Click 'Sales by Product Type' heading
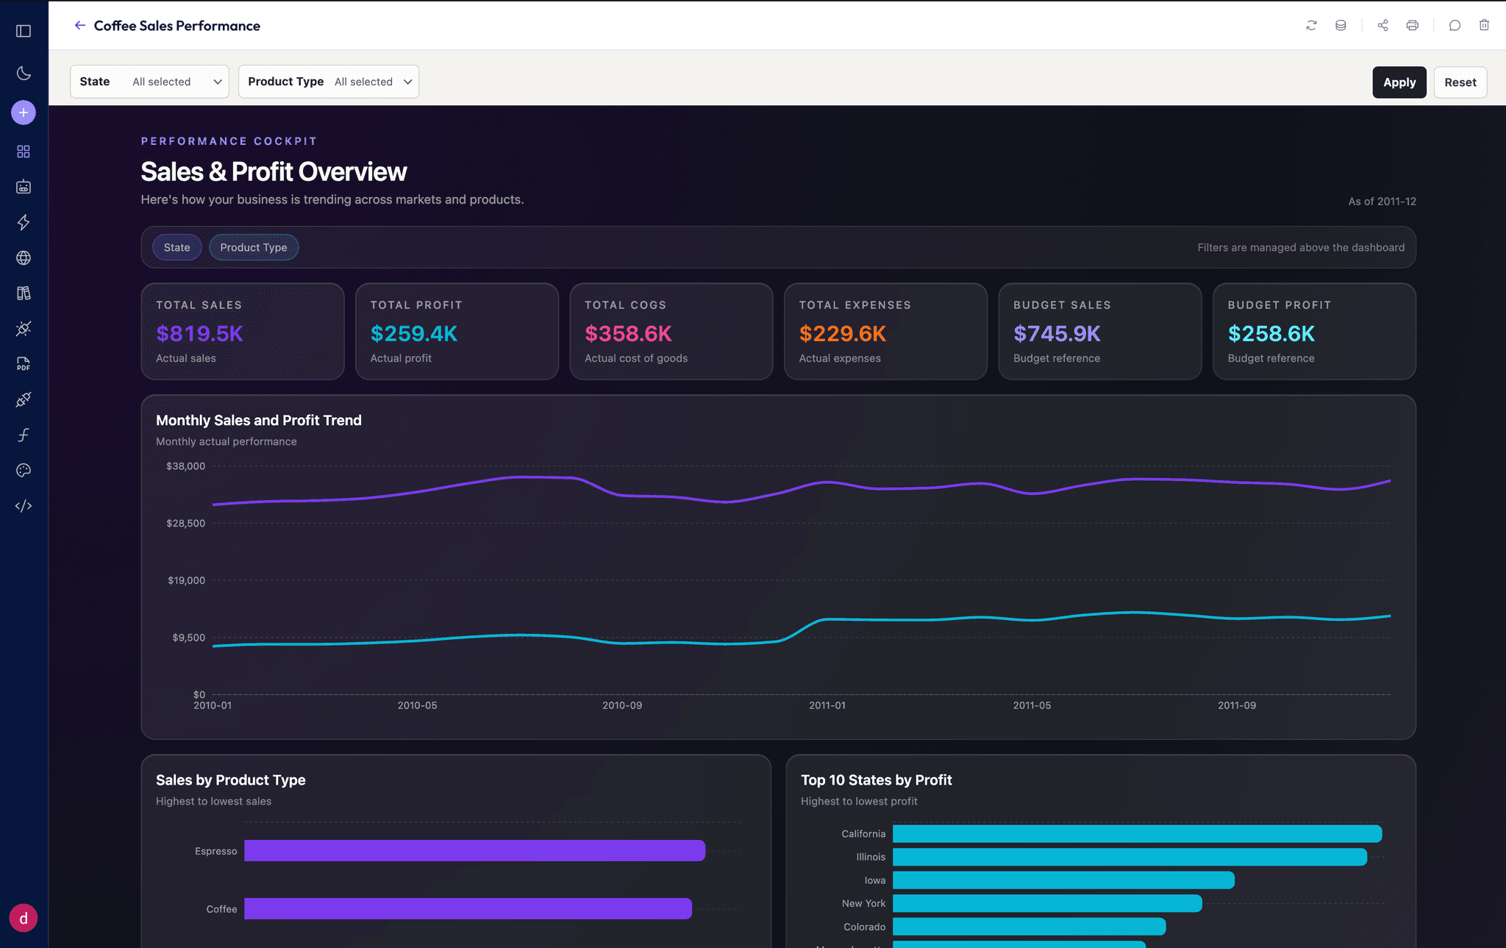Image resolution: width=1506 pixels, height=948 pixels. click(231, 780)
